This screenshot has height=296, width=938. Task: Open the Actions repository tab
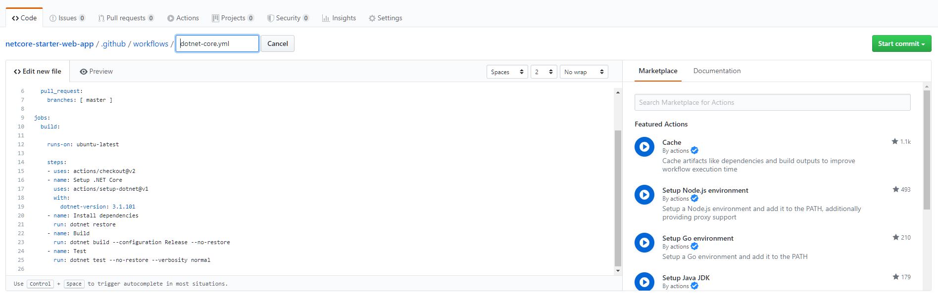point(183,18)
